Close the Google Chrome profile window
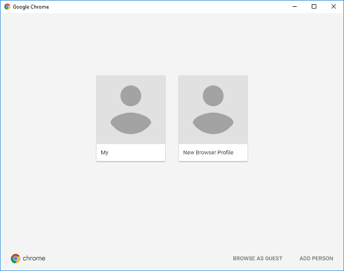This screenshot has height=271, width=344. pyautogui.click(x=334, y=7)
